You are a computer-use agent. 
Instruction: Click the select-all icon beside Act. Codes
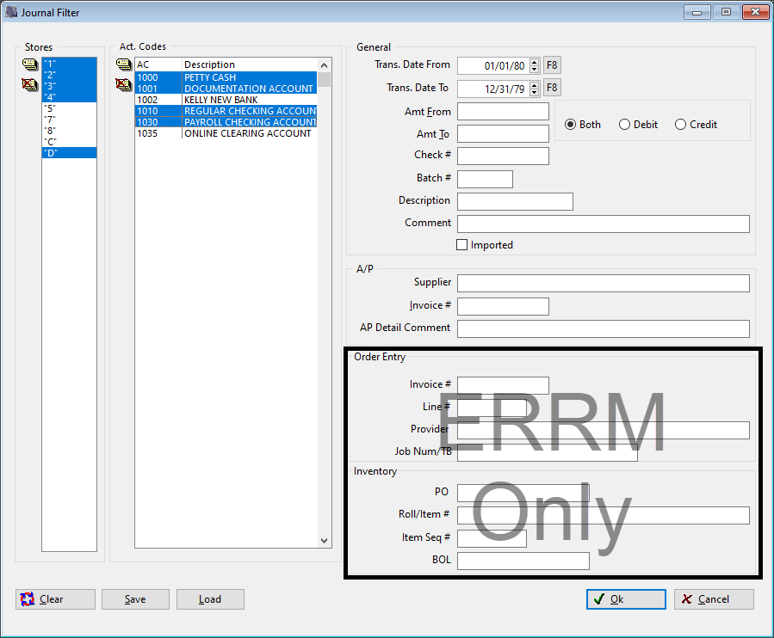(123, 64)
